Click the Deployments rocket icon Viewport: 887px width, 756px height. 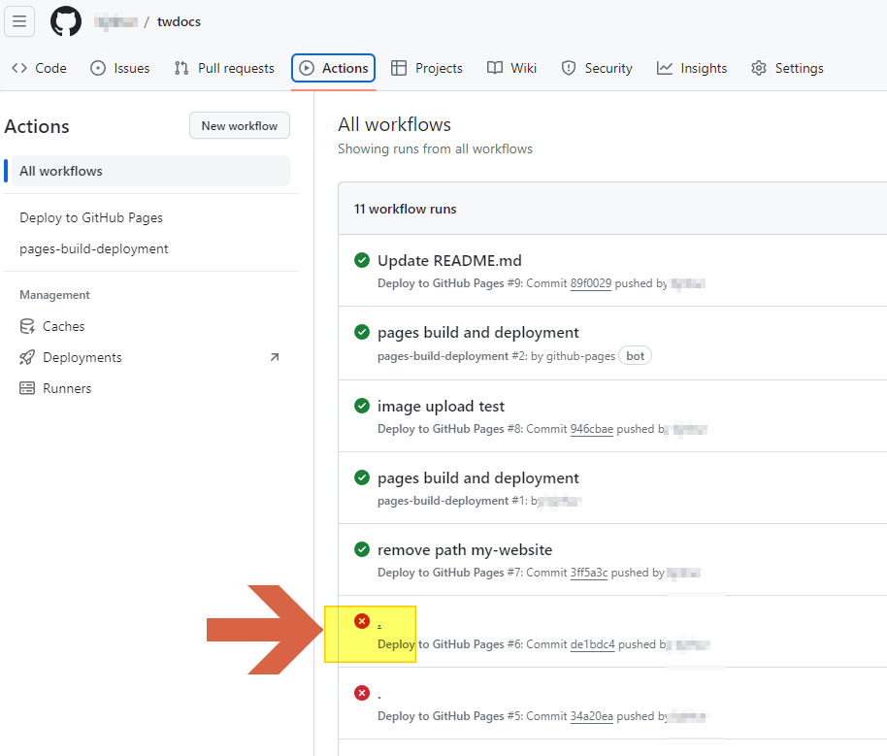27,358
